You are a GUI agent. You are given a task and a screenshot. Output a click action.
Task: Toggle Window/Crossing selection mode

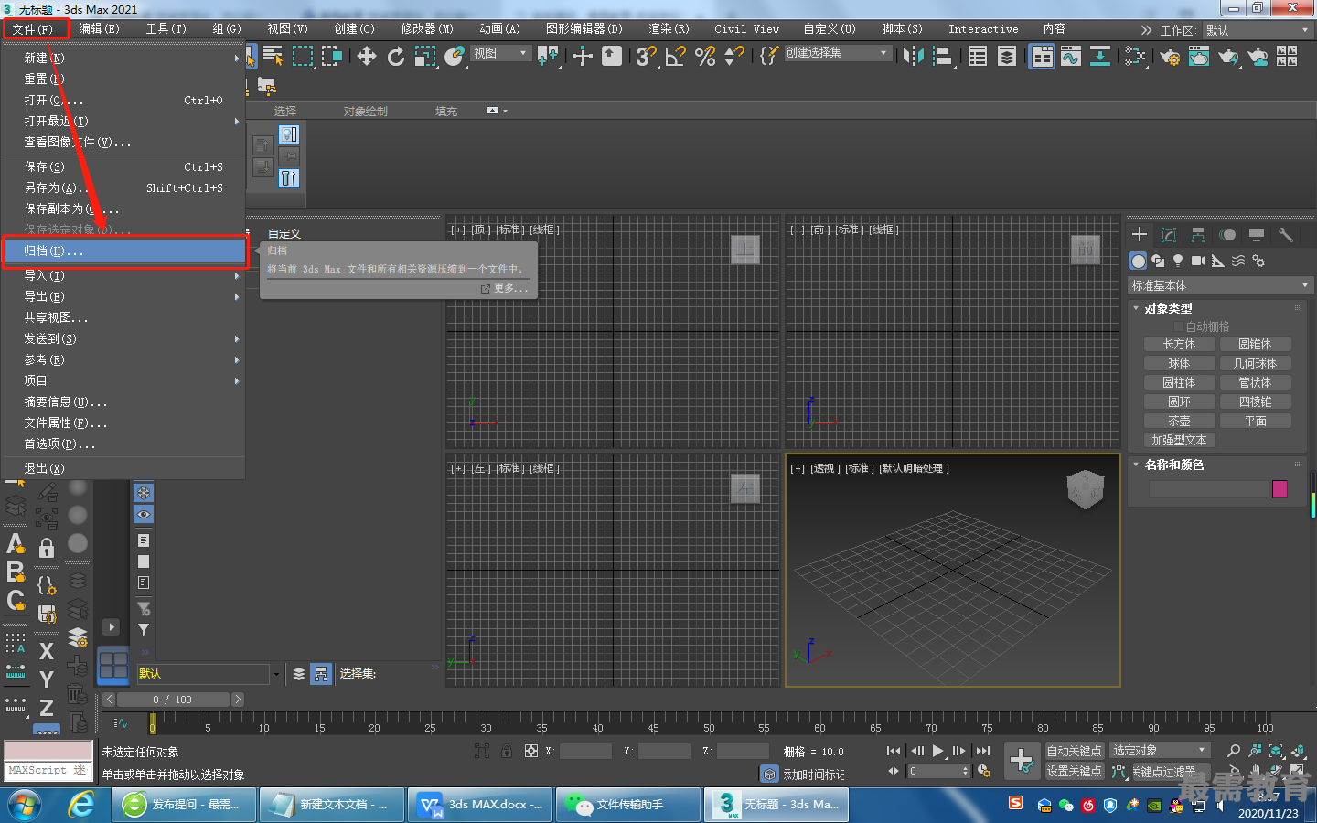click(x=332, y=57)
